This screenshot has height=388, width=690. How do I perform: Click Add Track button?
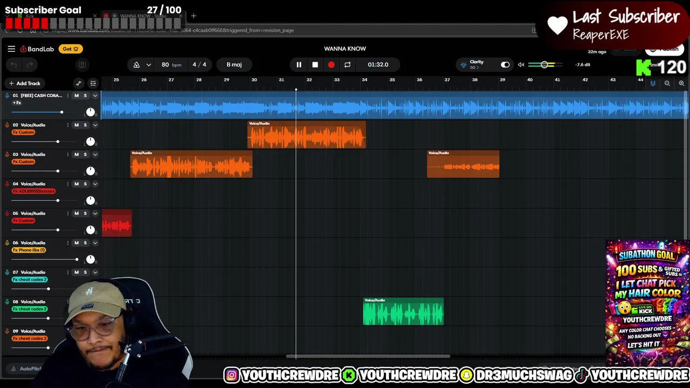[24, 84]
